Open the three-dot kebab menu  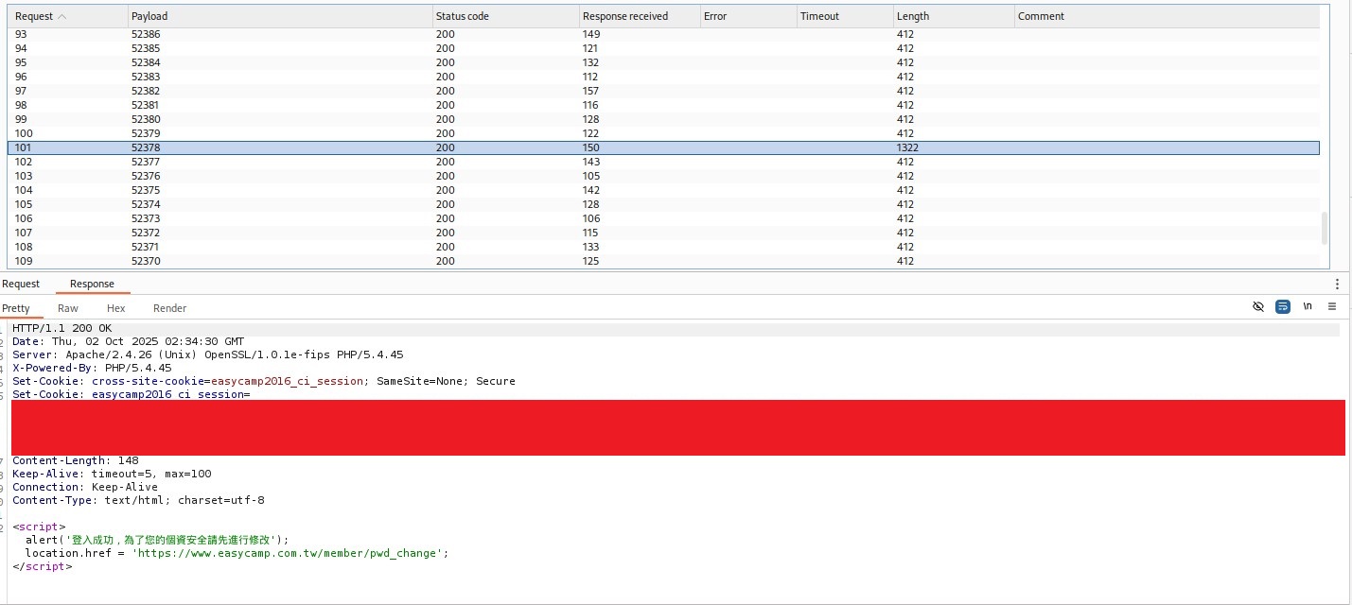tap(1337, 284)
